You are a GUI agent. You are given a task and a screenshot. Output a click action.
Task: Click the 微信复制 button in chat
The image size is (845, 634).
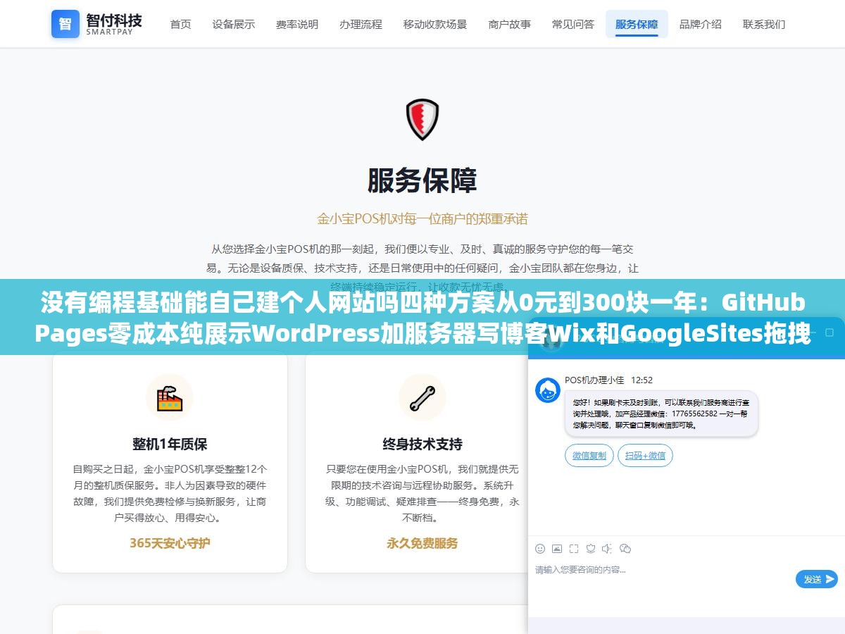[589, 456]
